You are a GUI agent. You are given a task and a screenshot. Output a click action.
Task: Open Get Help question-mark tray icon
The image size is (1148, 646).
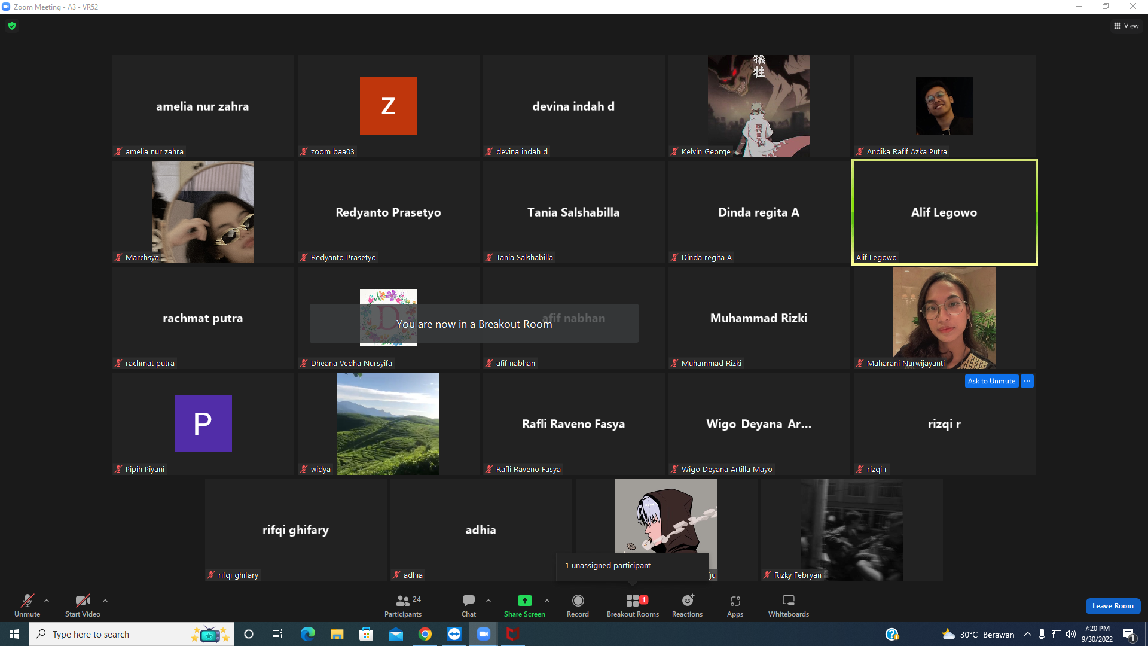pos(892,634)
